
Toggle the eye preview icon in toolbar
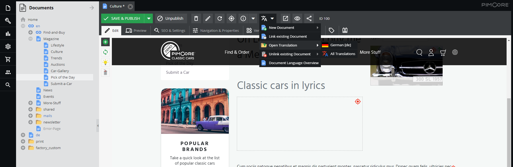(297, 18)
